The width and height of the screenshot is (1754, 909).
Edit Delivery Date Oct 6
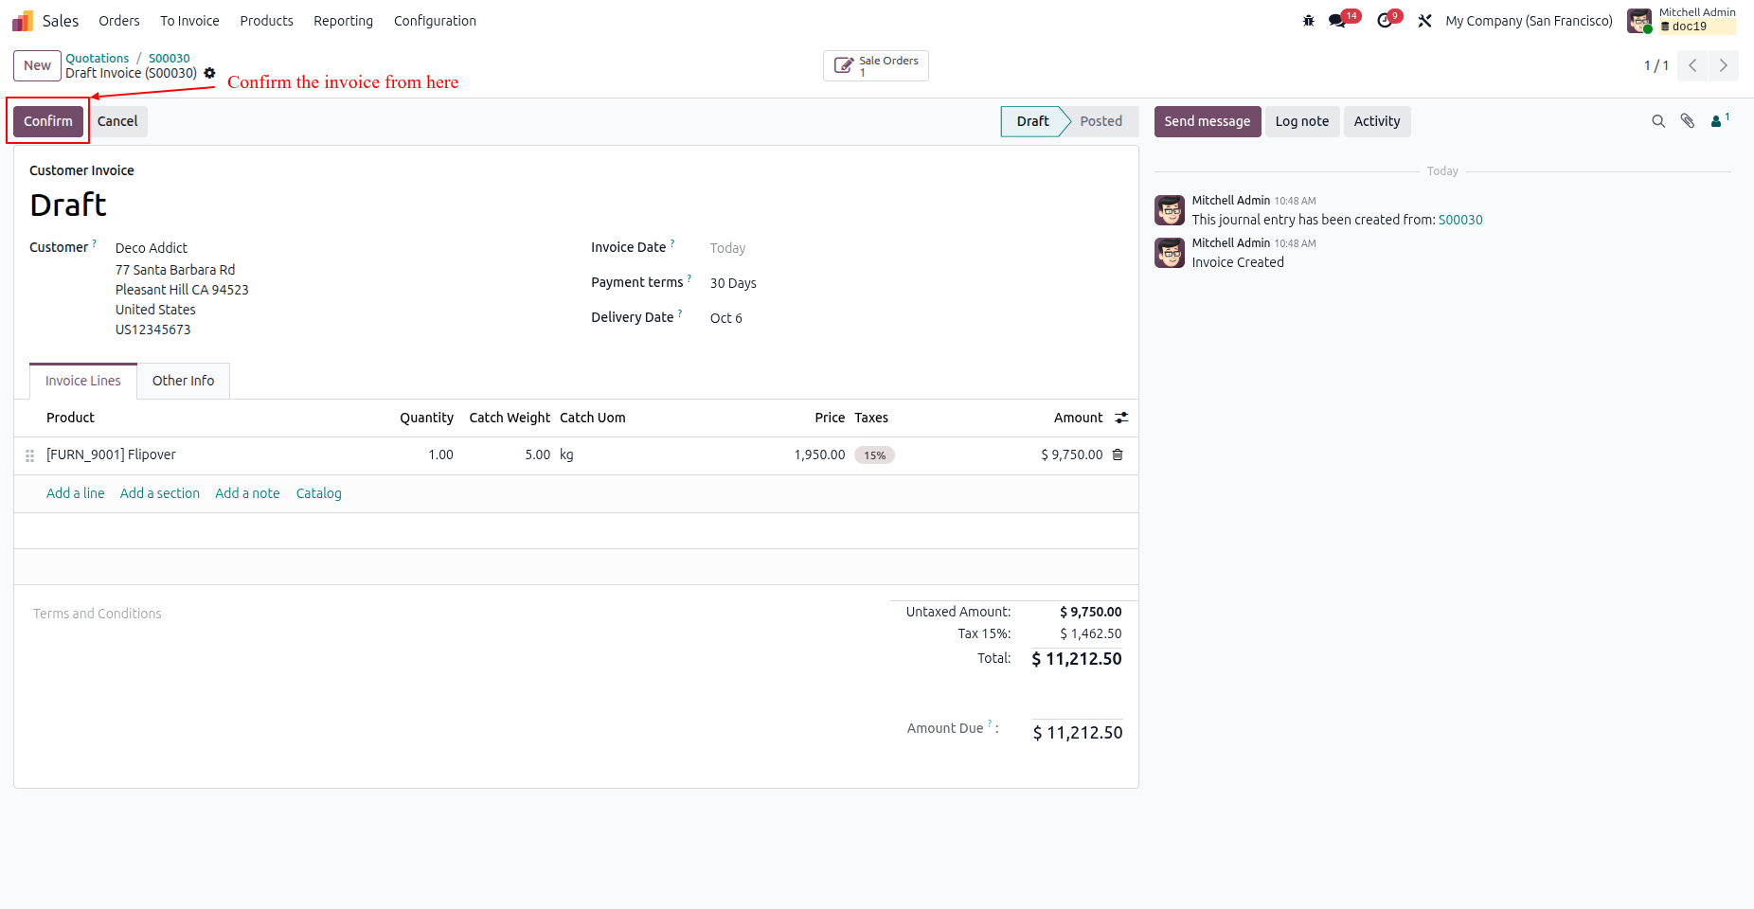point(726,318)
